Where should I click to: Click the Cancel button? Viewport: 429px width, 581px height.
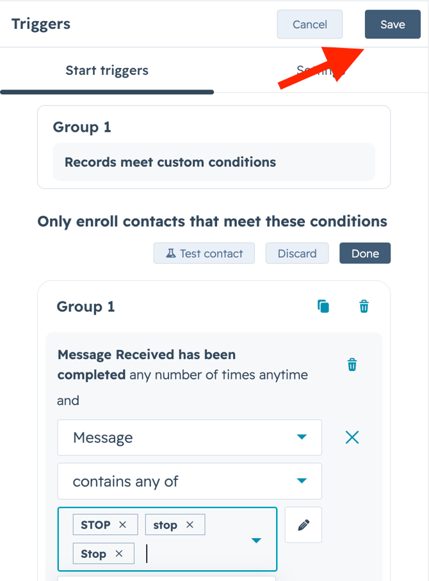[x=310, y=24]
